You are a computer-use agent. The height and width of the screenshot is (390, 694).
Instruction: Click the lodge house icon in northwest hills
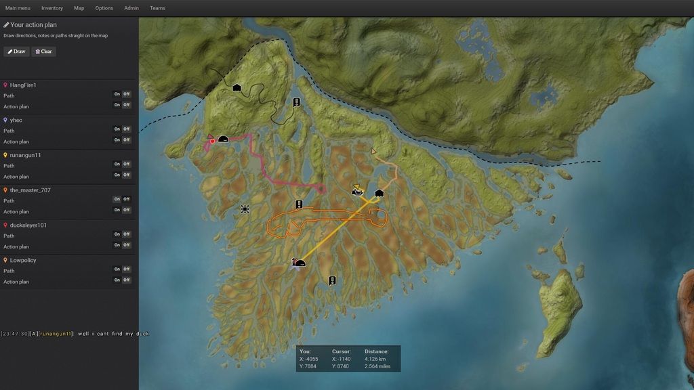pyautogui.click(x=237, y=87)
